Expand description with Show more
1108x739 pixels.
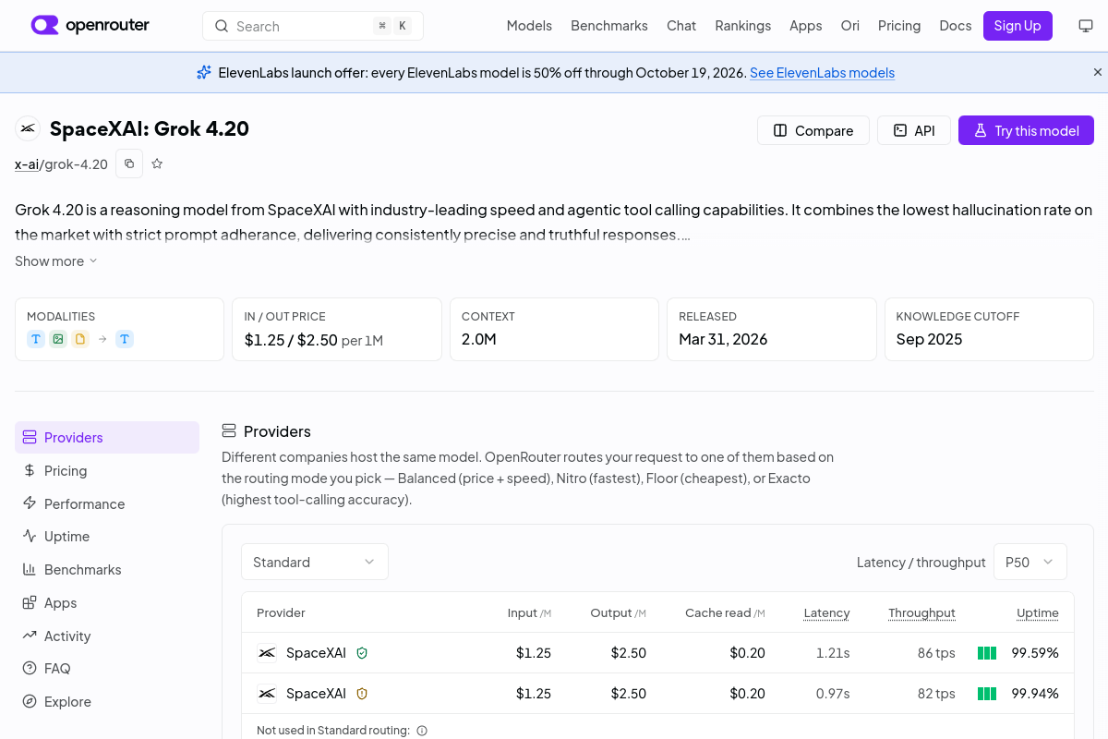[55, 261]
